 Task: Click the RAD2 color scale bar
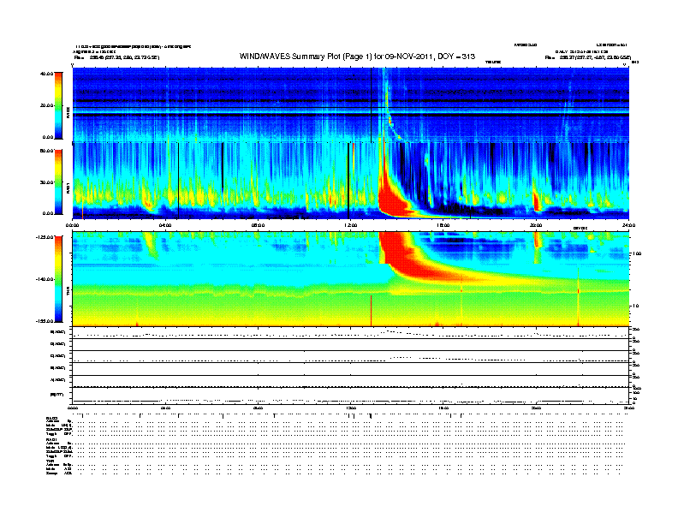point(58,105)
